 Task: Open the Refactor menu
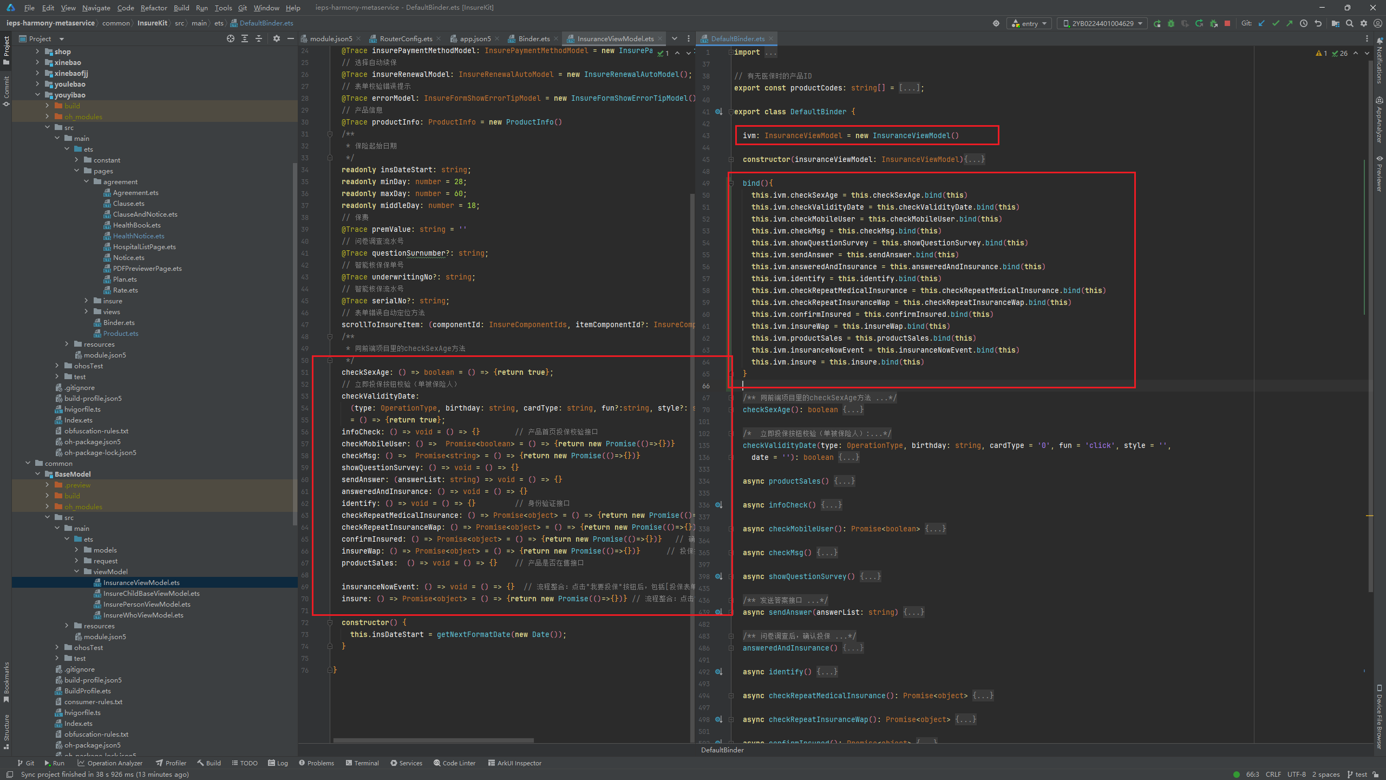coord(154,8)
